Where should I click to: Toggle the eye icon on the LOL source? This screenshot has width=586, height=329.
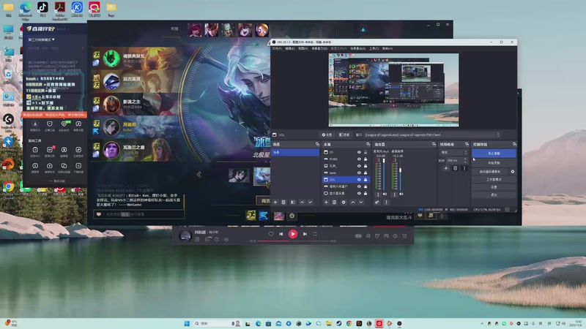click(x=359, y=179)
